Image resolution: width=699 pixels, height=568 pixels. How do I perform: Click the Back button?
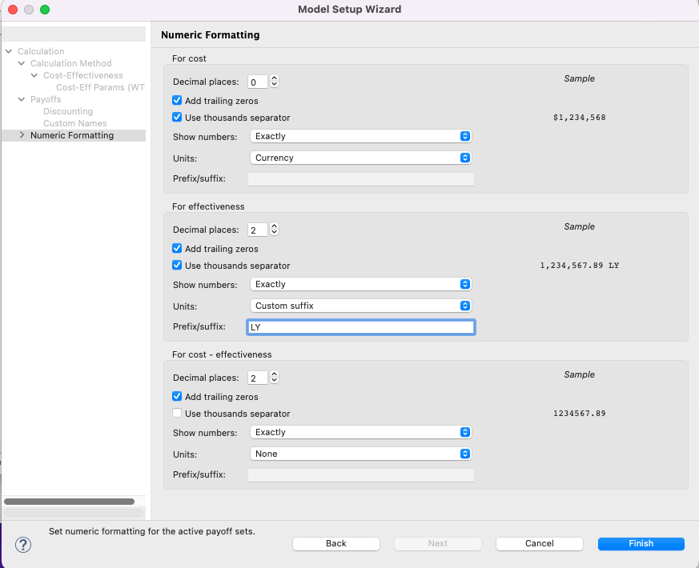coord(335,543)
